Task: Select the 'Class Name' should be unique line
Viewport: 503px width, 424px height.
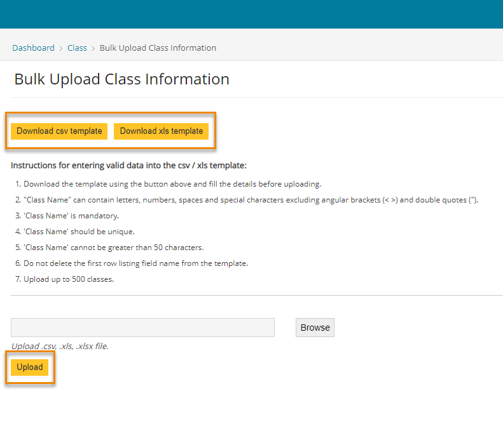Action: tap(79, 232)
